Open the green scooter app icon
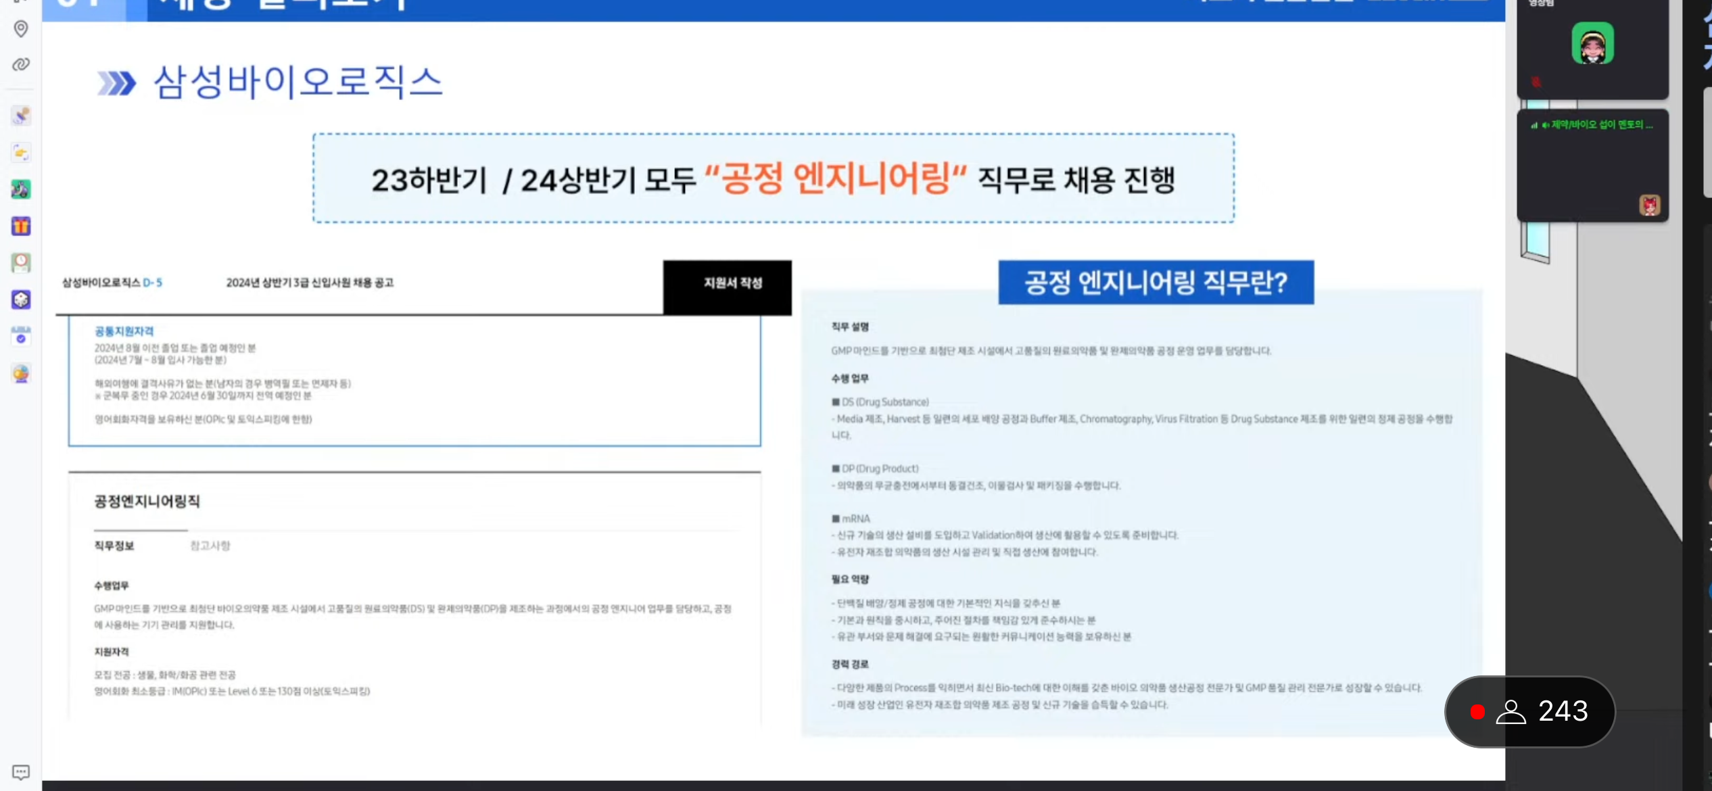This screenshot has height=791, width=1712. [x=21, y=189]
